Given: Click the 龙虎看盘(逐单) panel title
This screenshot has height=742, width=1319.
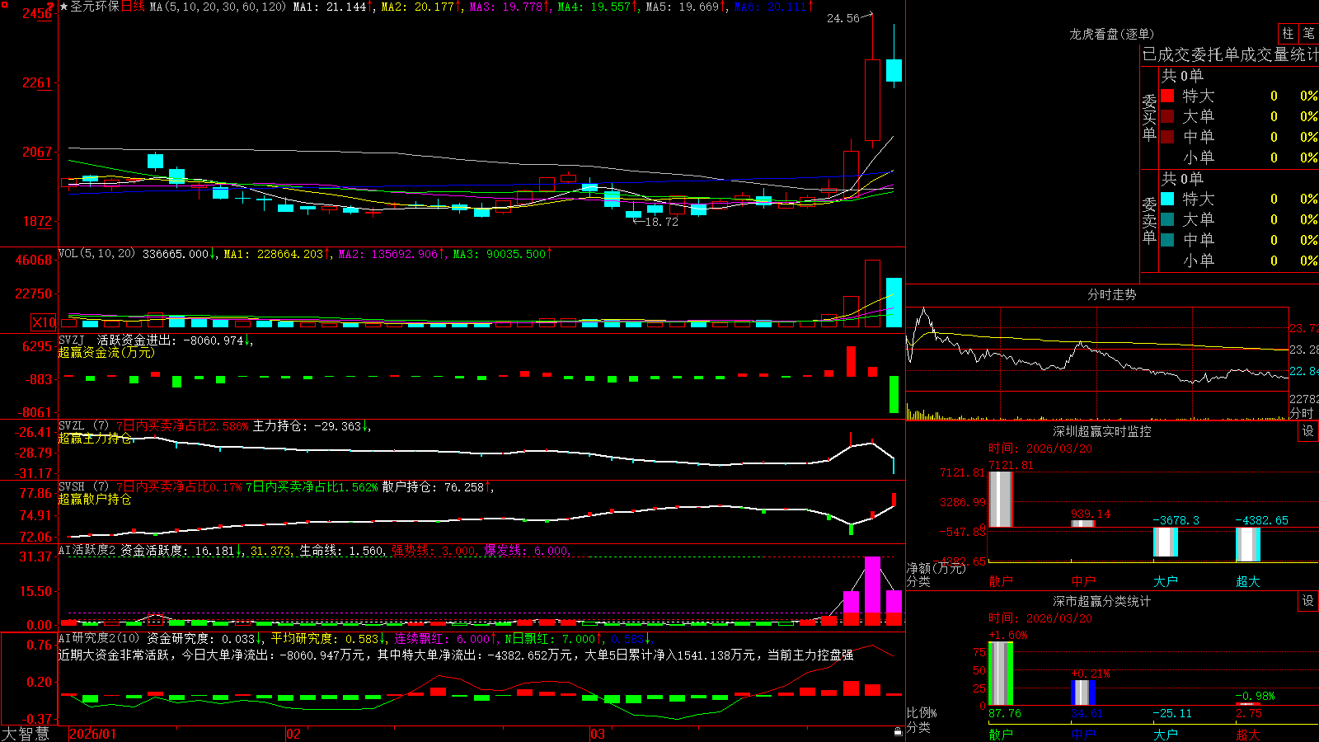Looking at the screenshot, I should 1112,34.
